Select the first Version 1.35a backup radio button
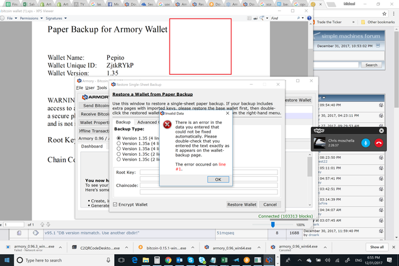399x266 pixels. 119,143
